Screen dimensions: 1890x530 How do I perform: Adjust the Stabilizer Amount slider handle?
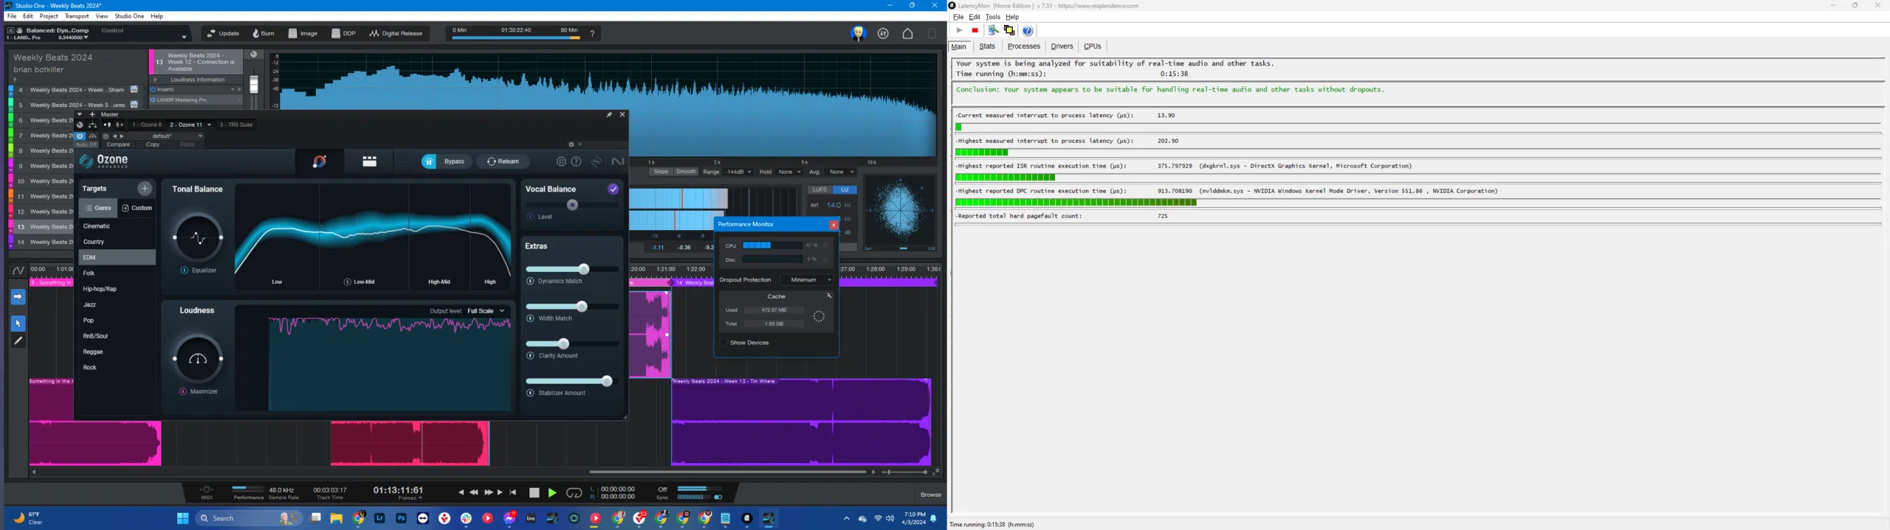point(607,381)
